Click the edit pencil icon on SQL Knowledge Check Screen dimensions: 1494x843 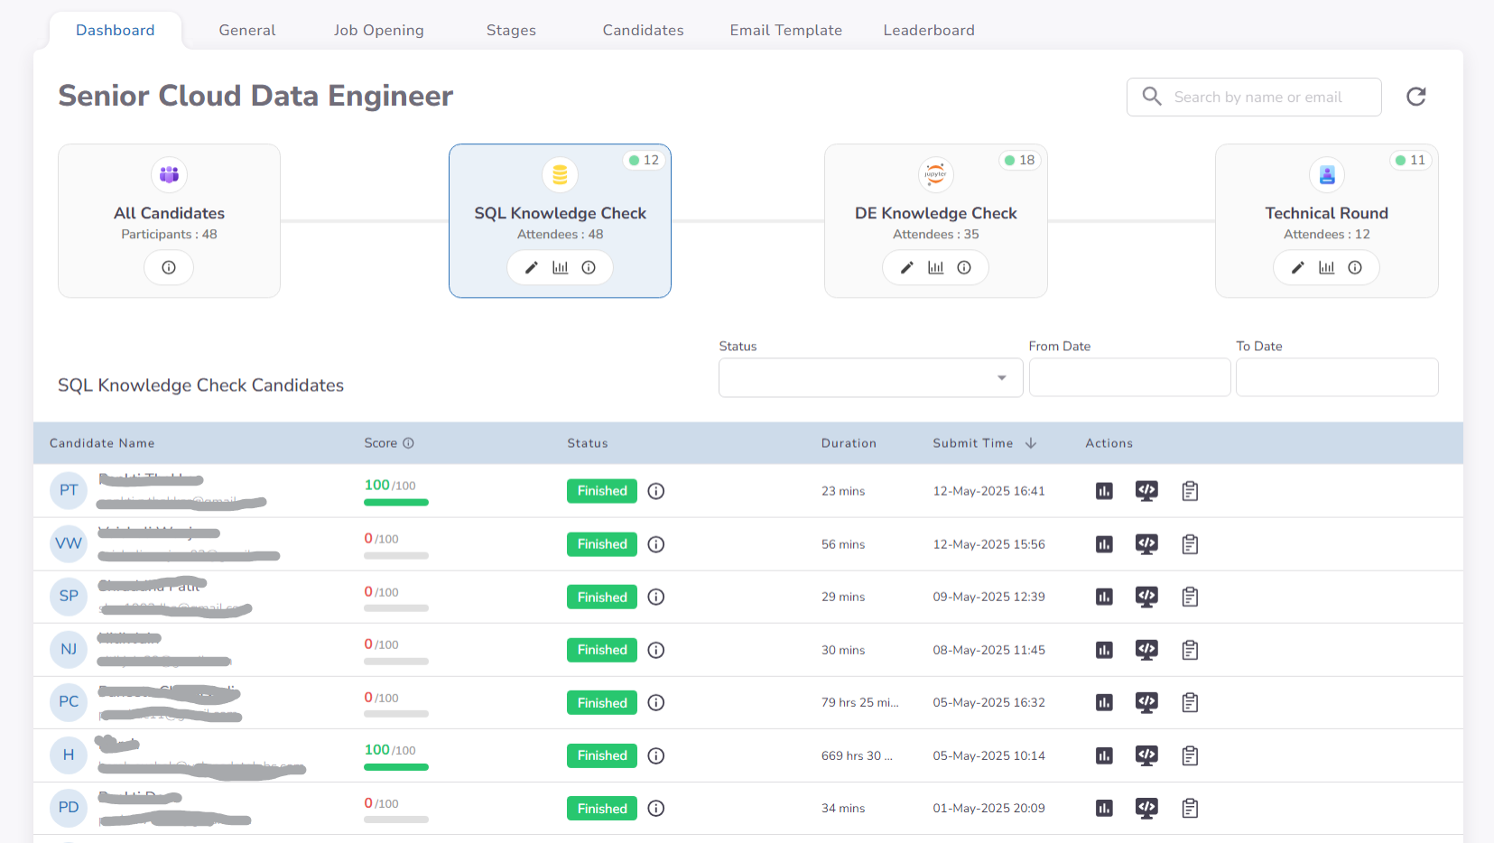click(x=531, y=267)
